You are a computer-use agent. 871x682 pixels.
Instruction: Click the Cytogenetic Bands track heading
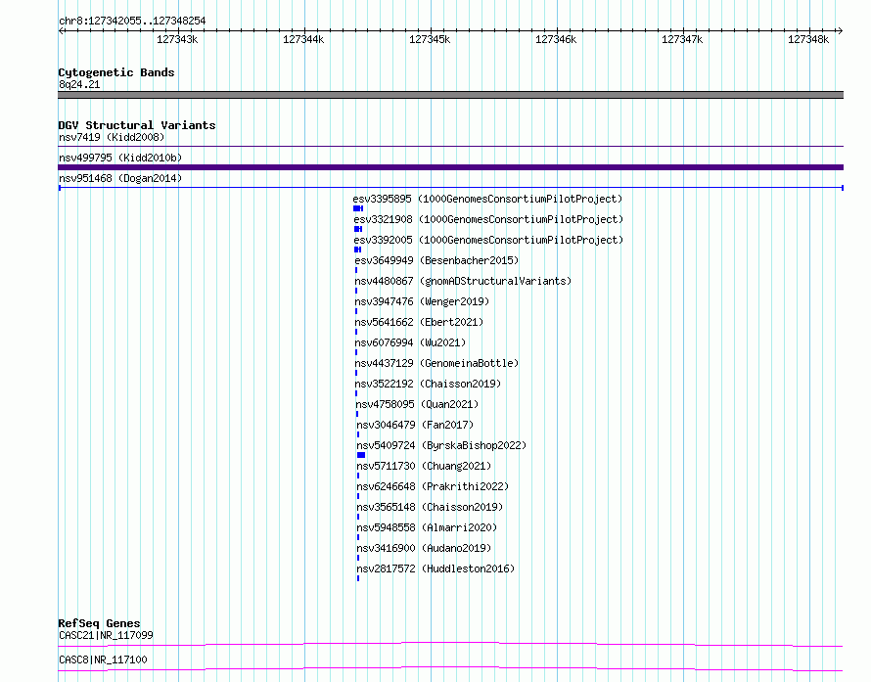pyautogui.click(x=116, y=72)
